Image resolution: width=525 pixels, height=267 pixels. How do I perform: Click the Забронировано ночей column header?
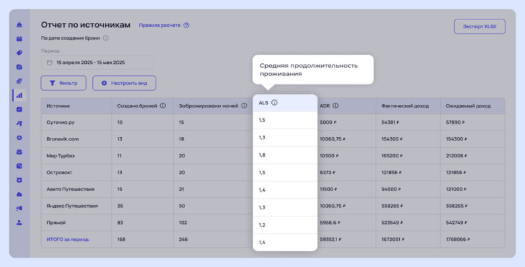click(x=208, y=106)
